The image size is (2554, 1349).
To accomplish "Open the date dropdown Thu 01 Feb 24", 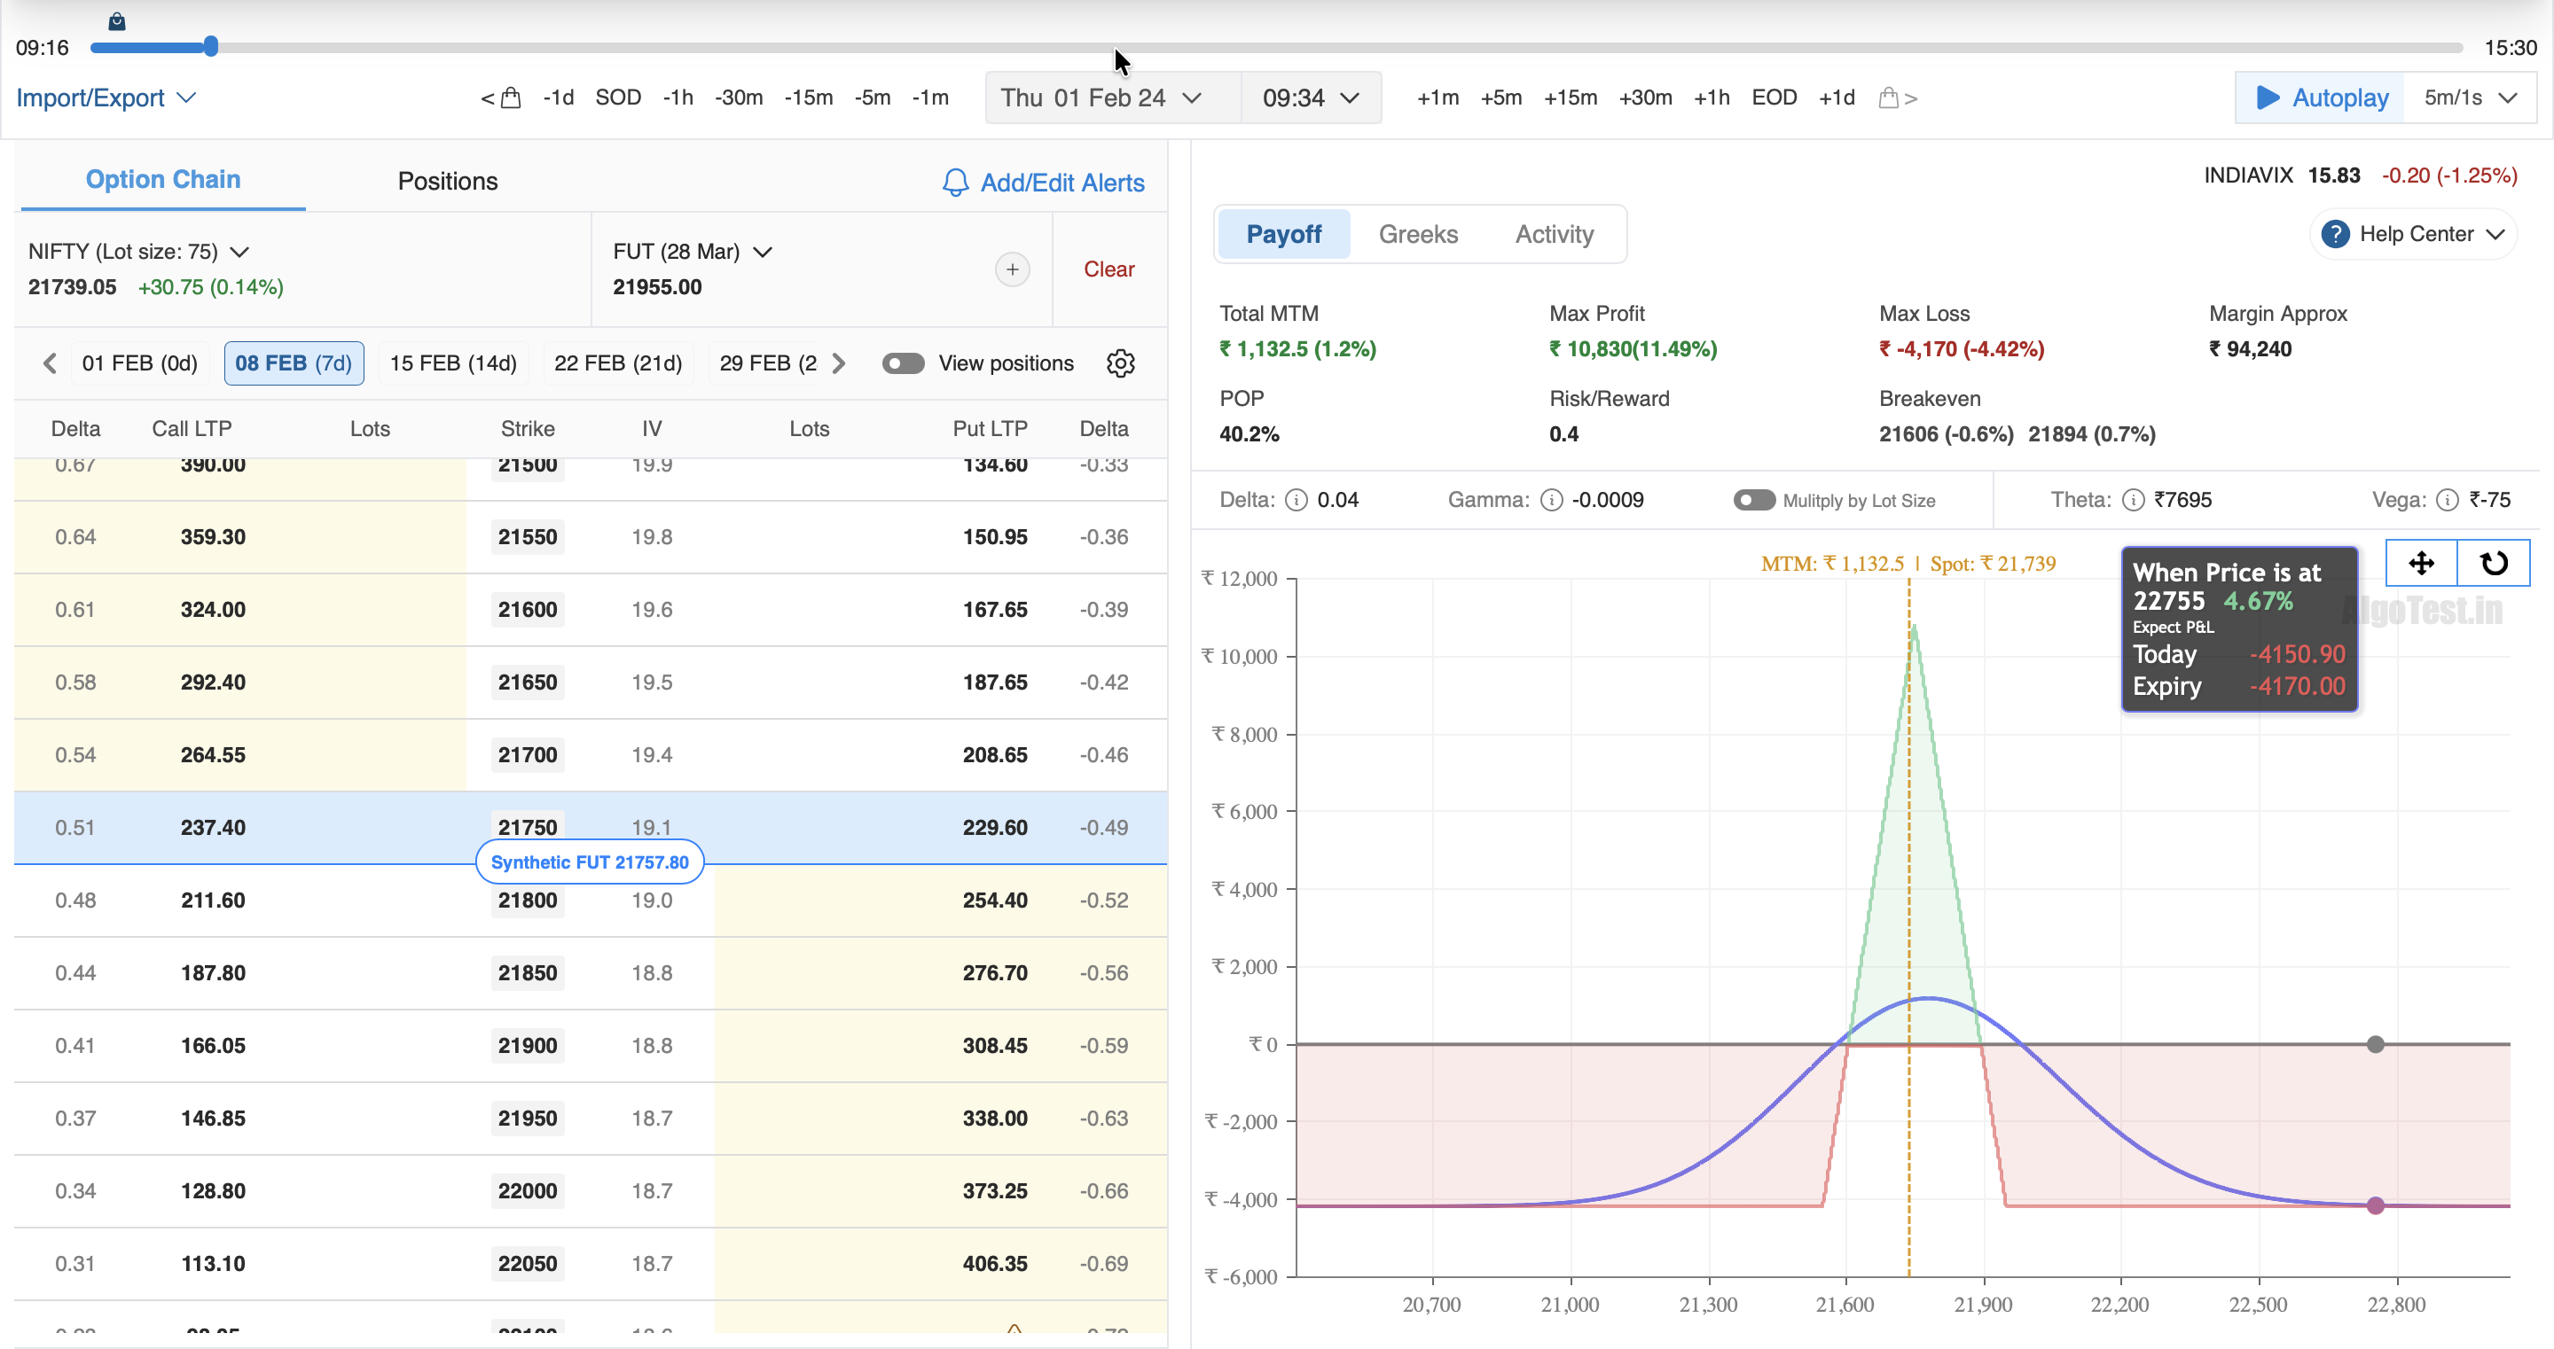I will click(1102, 98).
